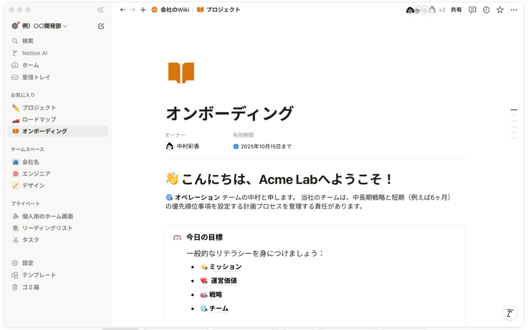
Task: Click the table of contents outline
Action: pos(514,124)
